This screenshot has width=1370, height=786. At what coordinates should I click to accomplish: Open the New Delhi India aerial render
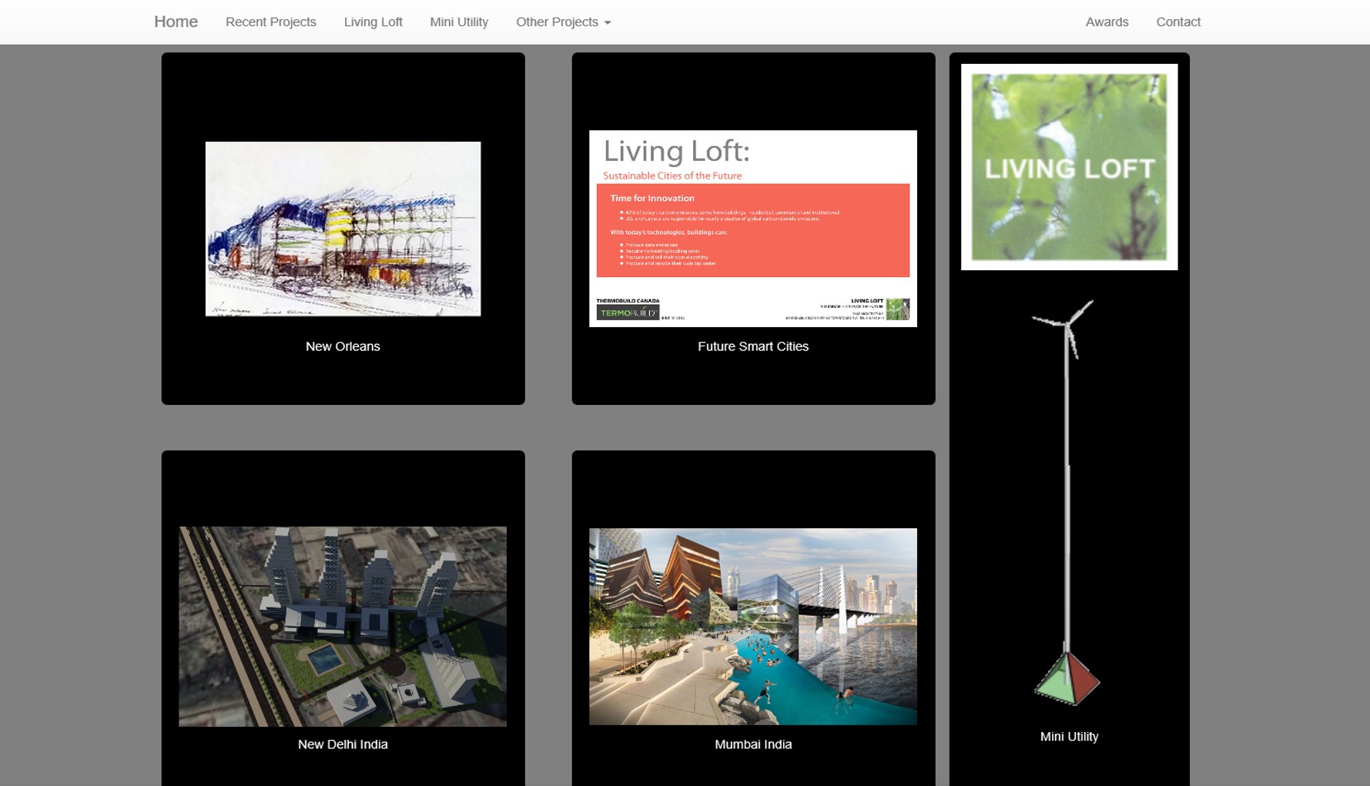[x=342, y=625]
